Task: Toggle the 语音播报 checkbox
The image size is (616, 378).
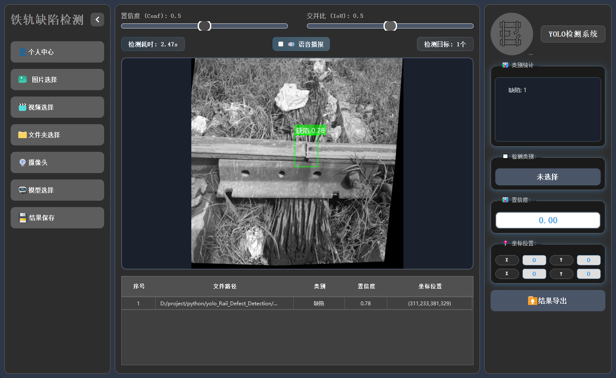Action: tap(281, 44)
